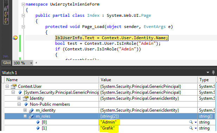Select the m_identity row
Screen dimensions: 217x133
point(110,110)
